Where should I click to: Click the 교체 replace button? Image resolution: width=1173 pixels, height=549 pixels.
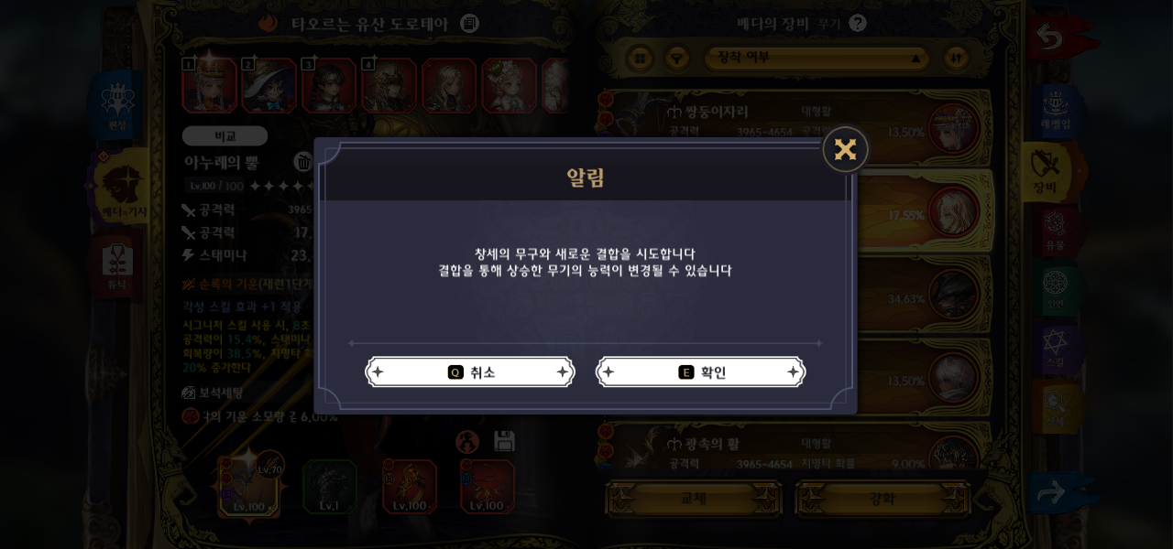click(694, 499)
